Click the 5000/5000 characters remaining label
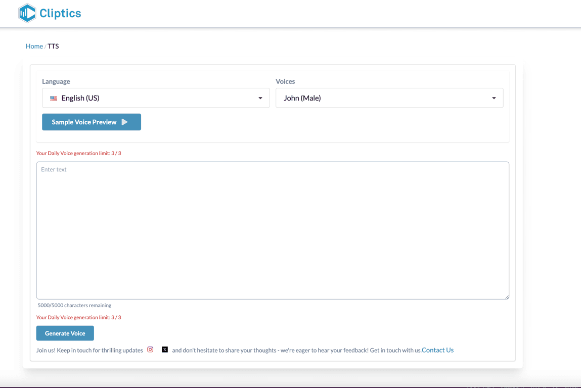 coord(74,305)
